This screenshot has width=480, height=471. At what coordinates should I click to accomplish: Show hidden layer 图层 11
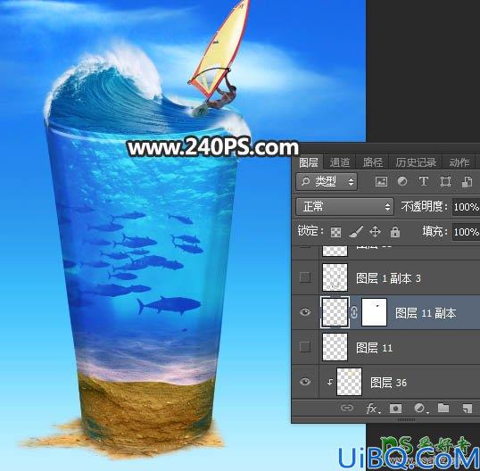tap(305, 347)
